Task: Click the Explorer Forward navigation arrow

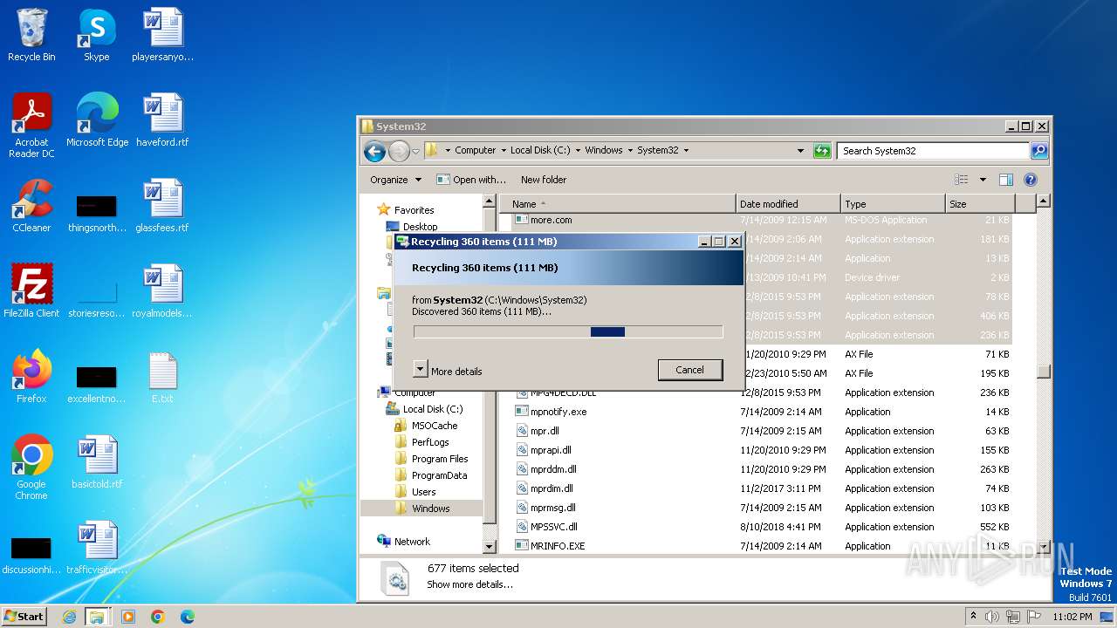Action: coord(399,151)
